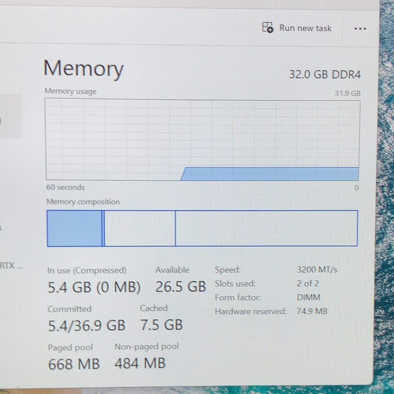Click the 32.0 GB DDR4 capacity text
The width and height of the screenshot is (394, 394).
click(325, 75)
